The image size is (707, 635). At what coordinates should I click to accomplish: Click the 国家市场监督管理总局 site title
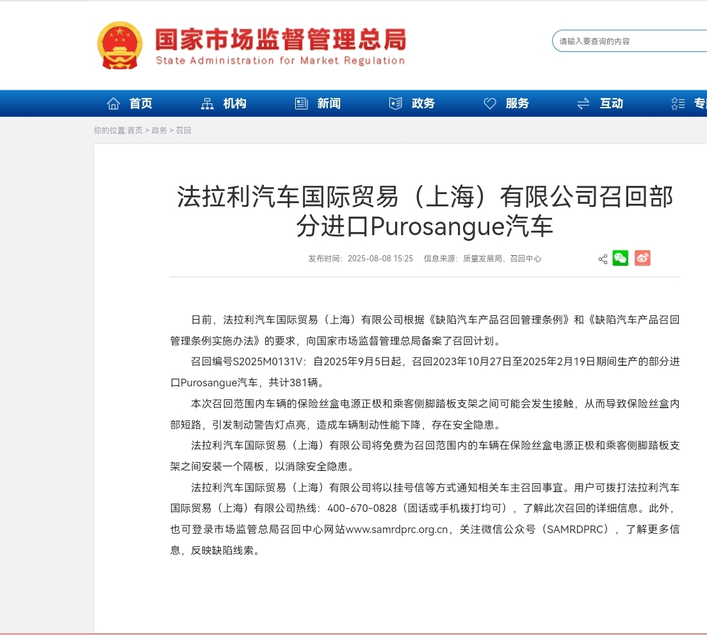281,39
